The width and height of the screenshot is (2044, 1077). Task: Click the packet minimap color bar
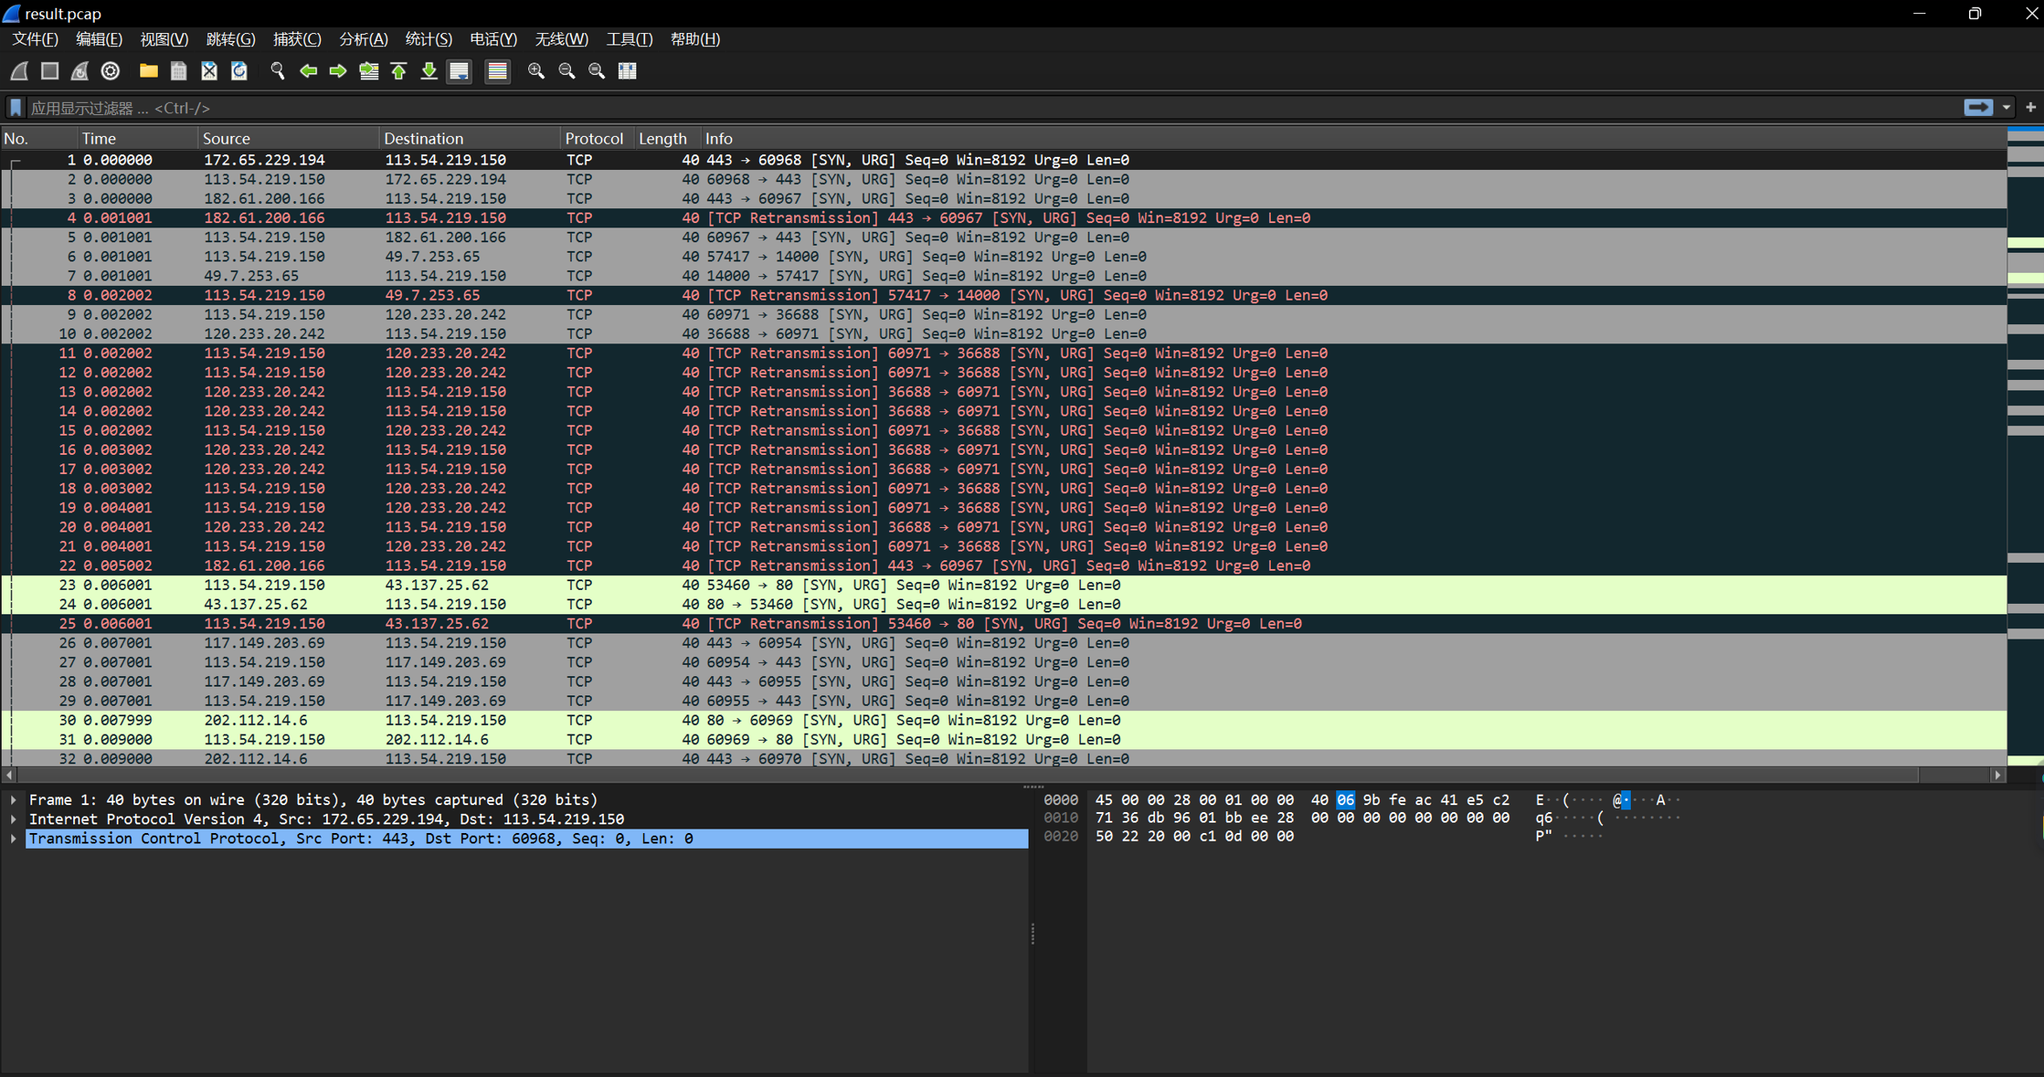pos(2026,446)
